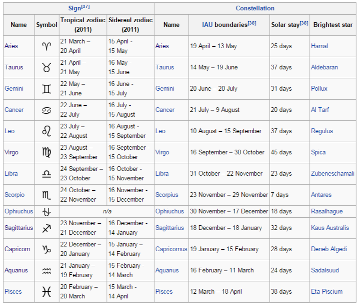
Task: Select the 19 April – 13 May cell
Action: 229,46
